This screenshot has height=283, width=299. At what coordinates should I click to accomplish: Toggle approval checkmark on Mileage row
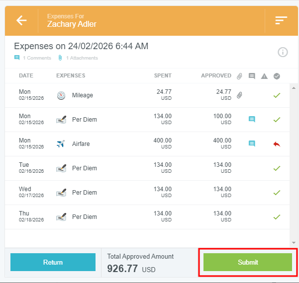click(277, 95)
